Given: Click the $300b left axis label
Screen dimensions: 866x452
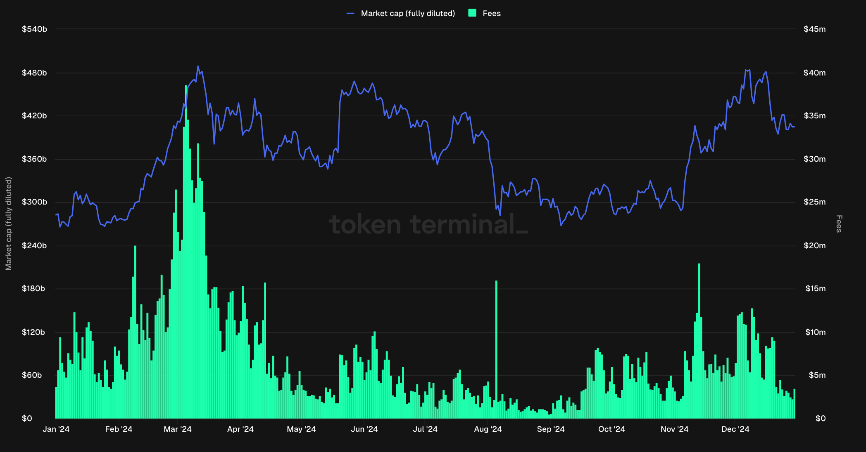Looking at the screenshot, I should click(x=34, y=202).
